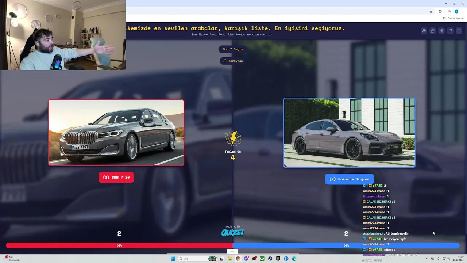Click chat username NizamettinEnes with vote 1
Screen dimensions: 467x263
pos(374,196)
